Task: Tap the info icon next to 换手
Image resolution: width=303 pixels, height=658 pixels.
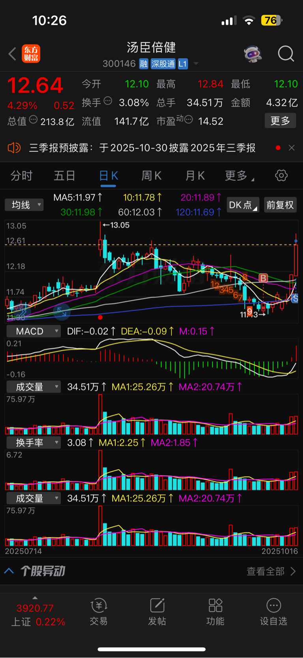Action: click(x=108, y=101)
